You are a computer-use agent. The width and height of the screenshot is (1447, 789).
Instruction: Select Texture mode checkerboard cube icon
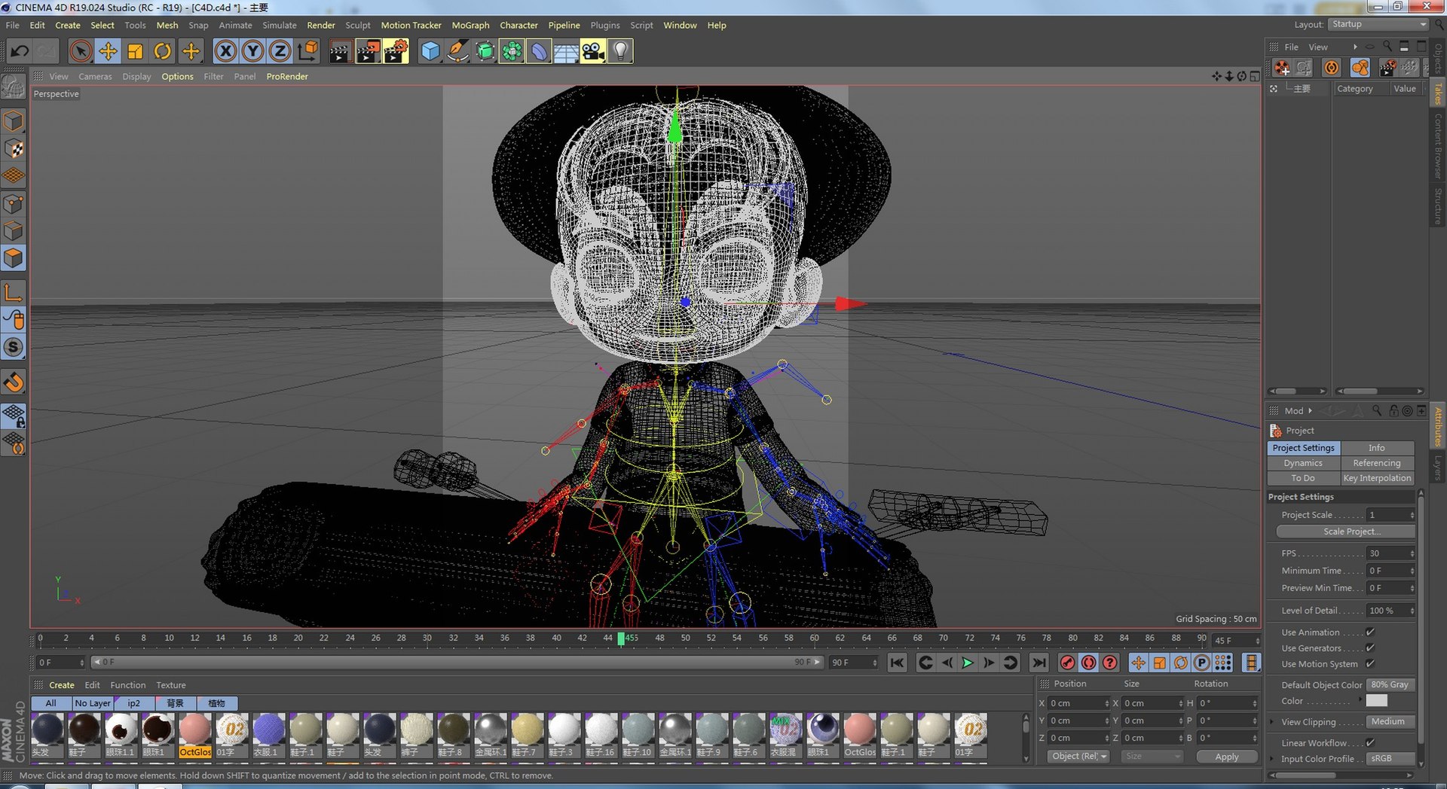pos(14,148)
